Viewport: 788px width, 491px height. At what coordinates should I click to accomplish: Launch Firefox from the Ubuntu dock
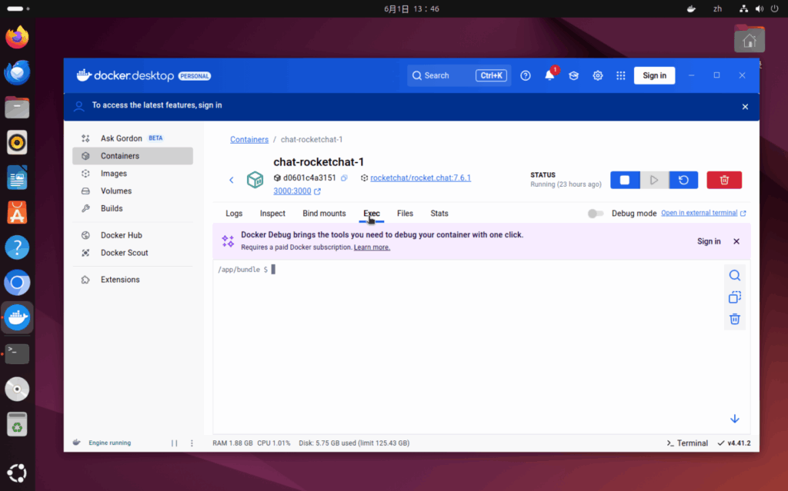point(17,38)
